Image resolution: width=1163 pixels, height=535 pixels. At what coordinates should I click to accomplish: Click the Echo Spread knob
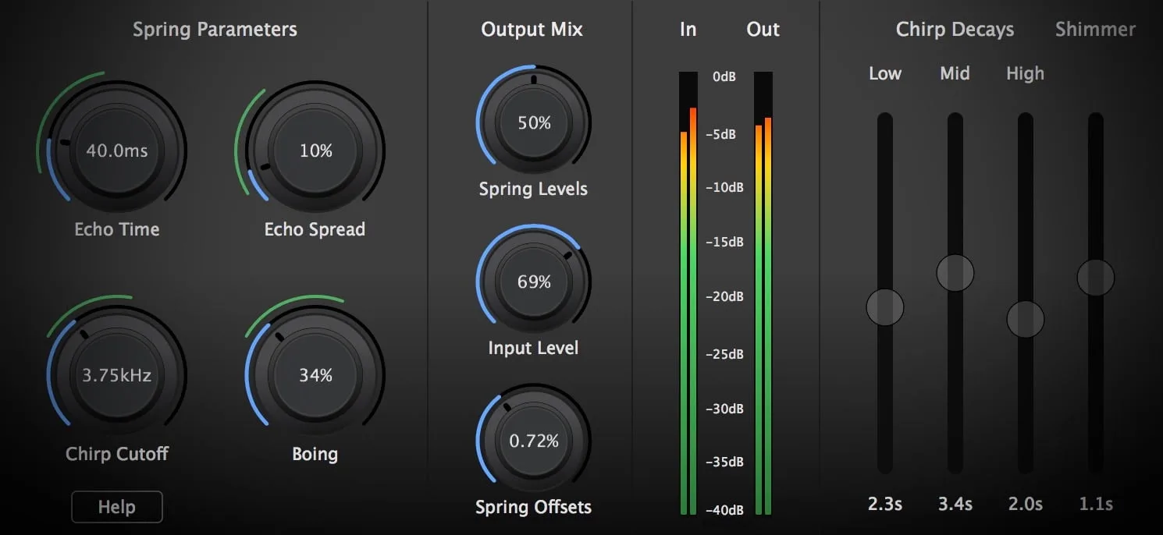(x=315, y=151)
